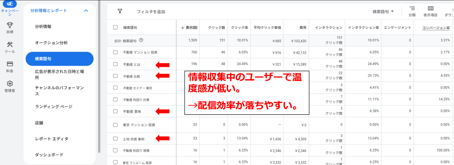Click the filter funnel icon
This screenshot has height=165, width=454.
click(120, 11)
